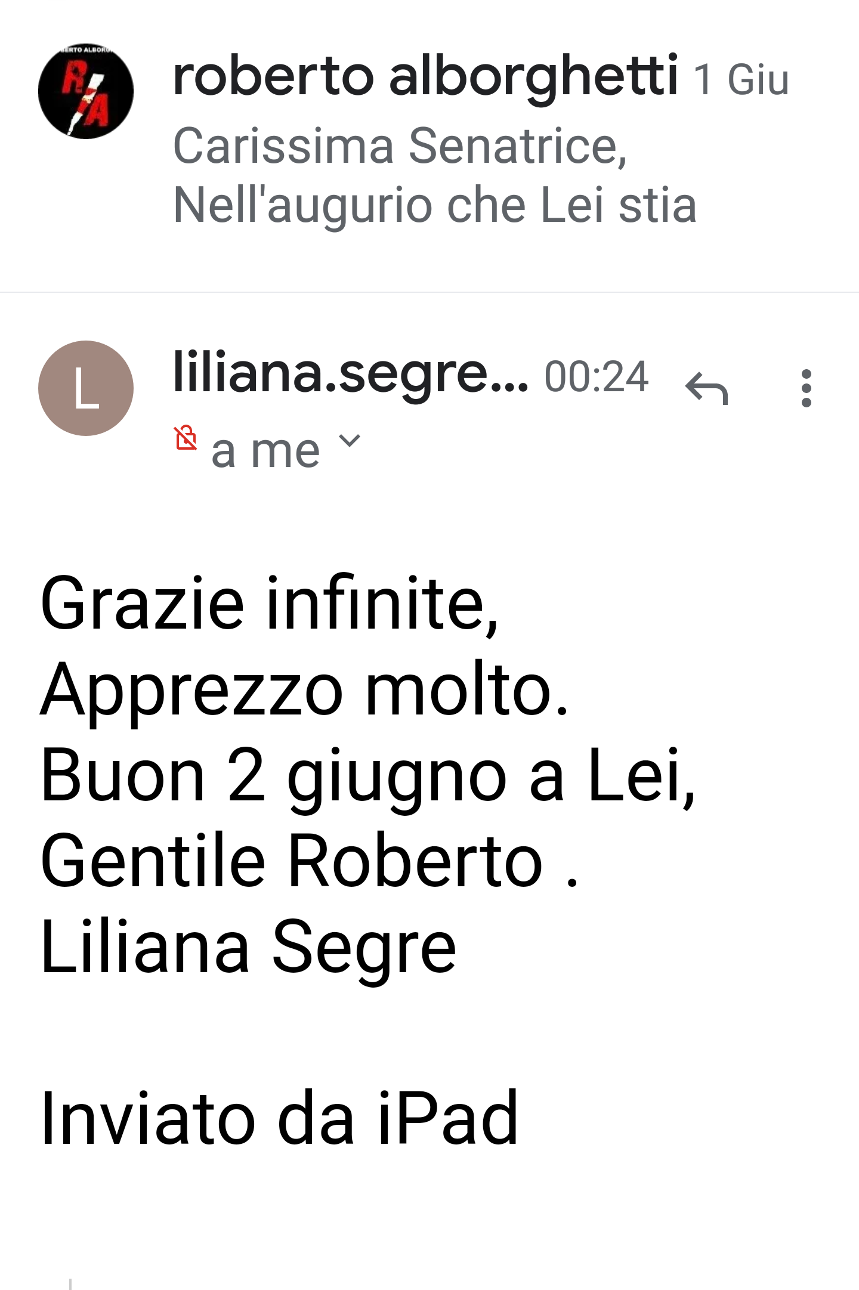Open roberto alborghetti's profile avatar
Viewport: 859px width, 1290px height.
pos(86,91)
